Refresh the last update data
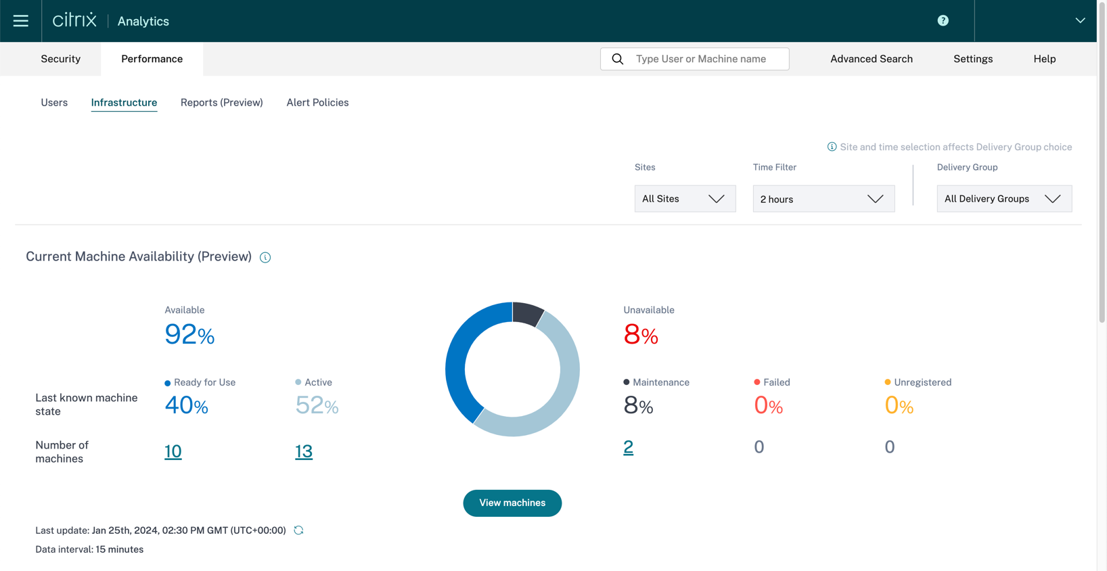Screen dimensions: 1107x571 tap(298, 530)
